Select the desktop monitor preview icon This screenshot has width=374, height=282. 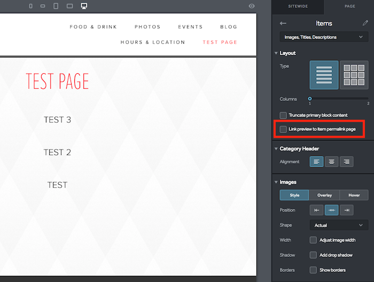(84, 6)
